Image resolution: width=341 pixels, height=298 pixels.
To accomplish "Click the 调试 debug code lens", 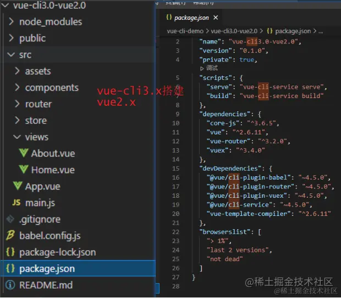I will pos(212,68).
